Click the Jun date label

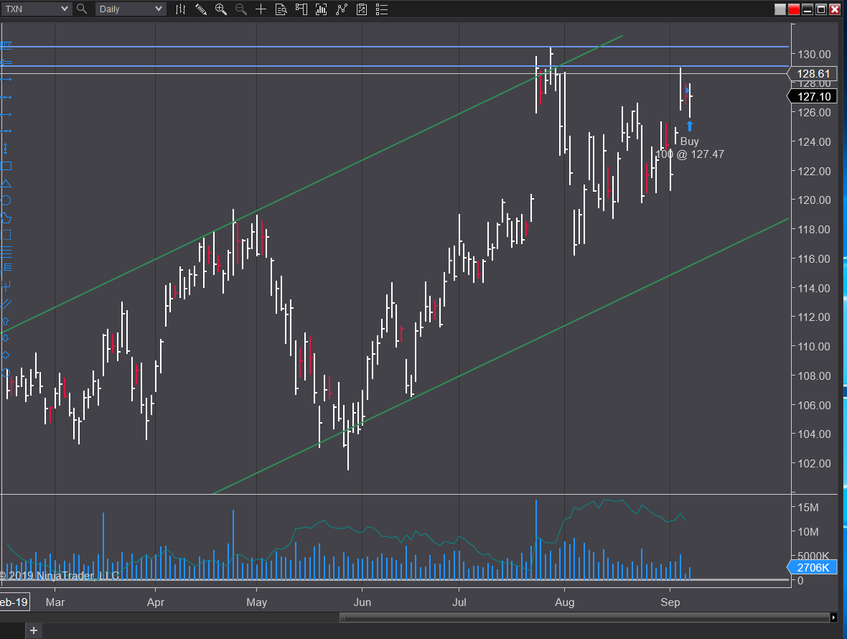coord(362,602)
